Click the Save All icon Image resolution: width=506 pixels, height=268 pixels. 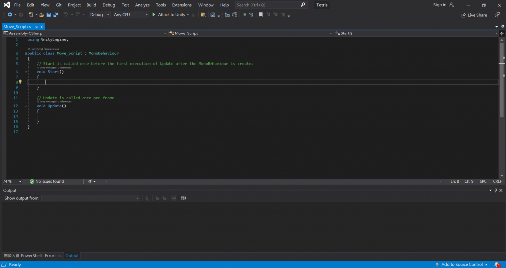click(x=56, y=15)
